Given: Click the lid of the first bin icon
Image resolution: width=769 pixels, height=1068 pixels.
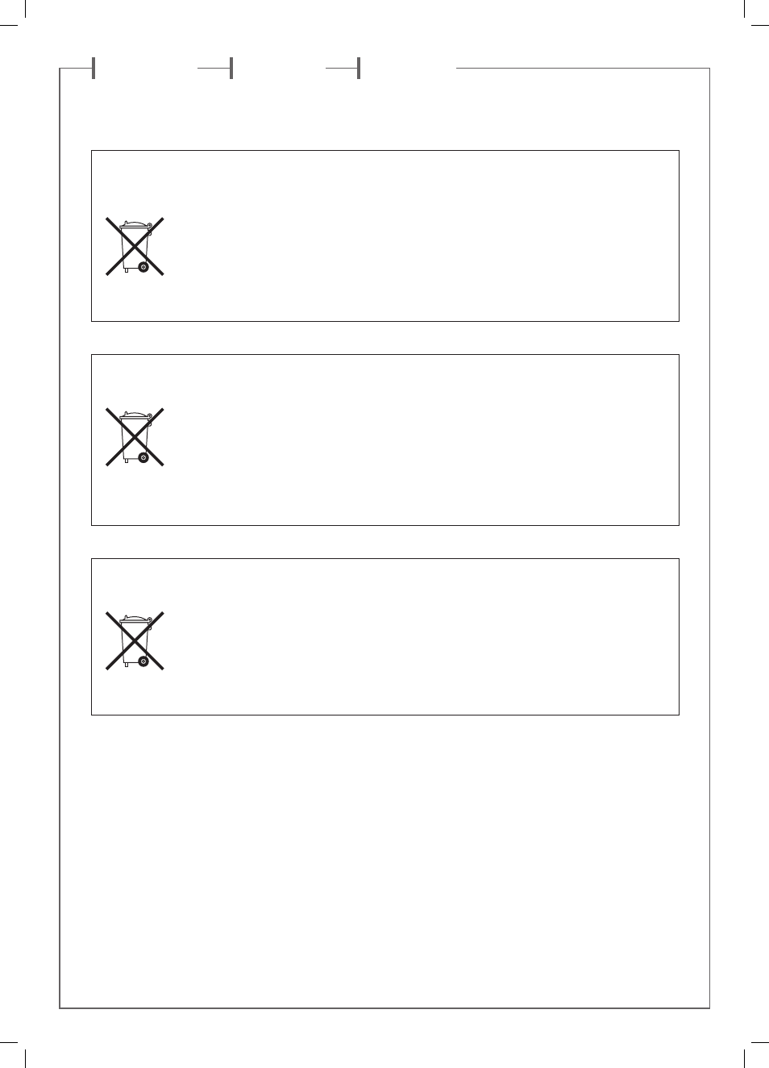Looking at the screenshot, I should pos(135,225).
